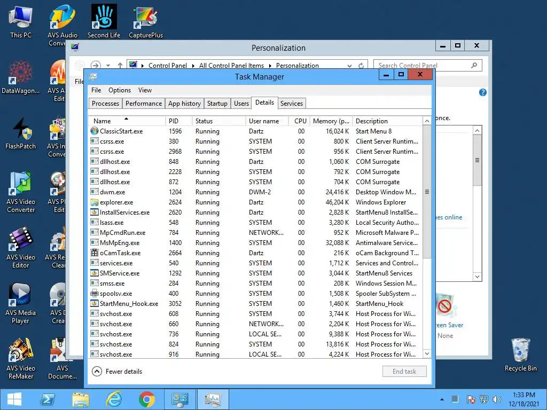This screenshot has height=410, width=547.
Task: Click the Search Control Panel field
Action: click(x=427, y=66)
